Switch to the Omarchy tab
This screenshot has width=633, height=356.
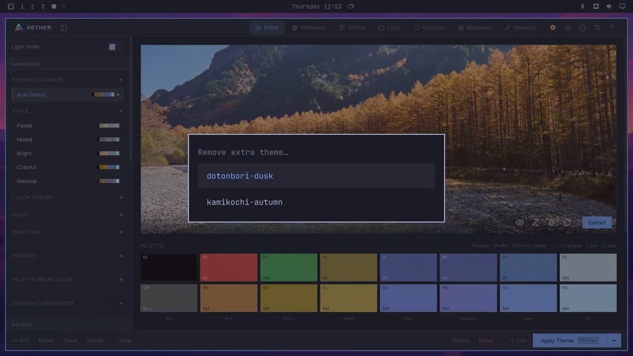click(x=520, y=27)
